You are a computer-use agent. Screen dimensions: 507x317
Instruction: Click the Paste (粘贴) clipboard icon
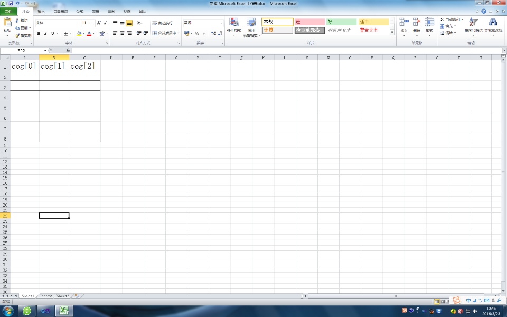pyautogui.click(x=7, y=23)
